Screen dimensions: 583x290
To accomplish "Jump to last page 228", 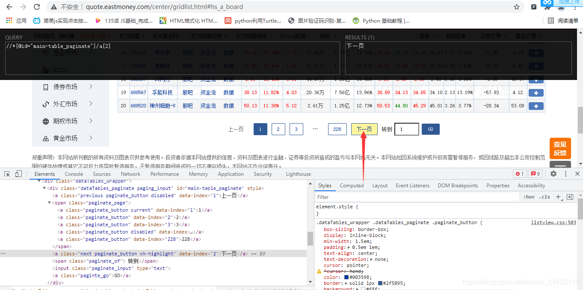I will [337, 129].
